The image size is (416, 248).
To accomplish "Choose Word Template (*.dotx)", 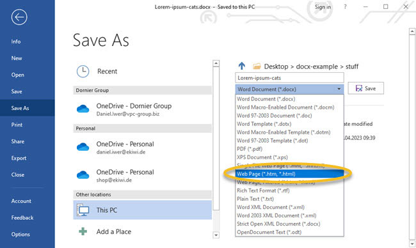I will click(289, 124).
